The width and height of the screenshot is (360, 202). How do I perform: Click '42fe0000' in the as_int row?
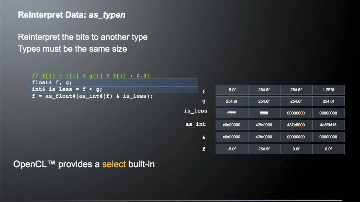pyautogui.click(x=264, y=125)
